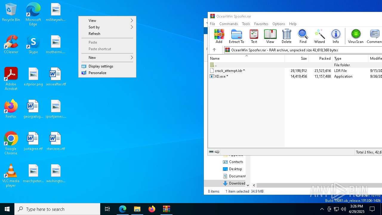Choose Personalize from context menu
The height and width of the screenshot is (215, 382).
tap(107, 73)
